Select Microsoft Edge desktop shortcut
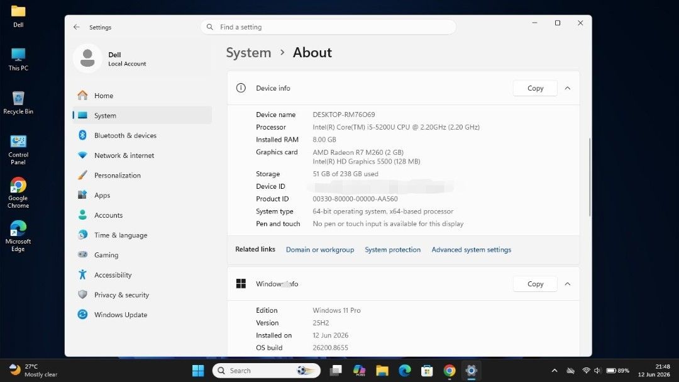Image resolution: width=679 pixels, height=382 pixels. coord(18,236)
